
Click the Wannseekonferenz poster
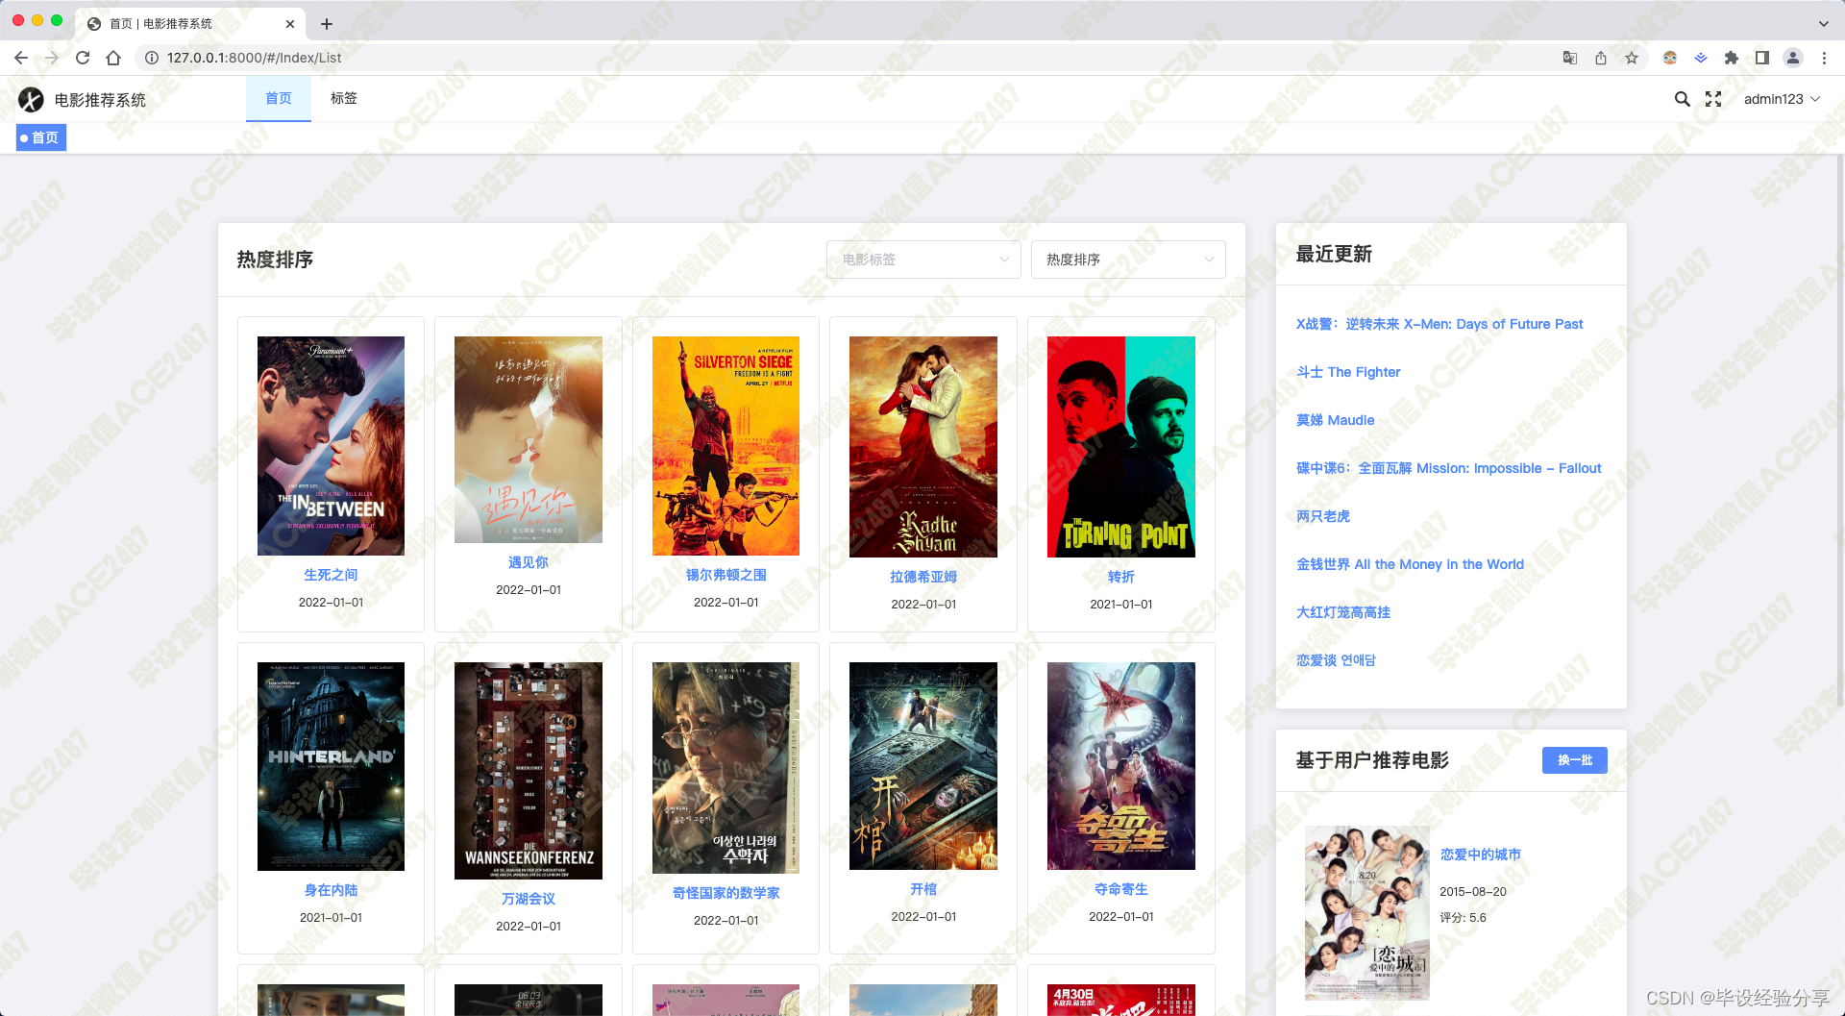pyautogui.click(x=529, y=771)
